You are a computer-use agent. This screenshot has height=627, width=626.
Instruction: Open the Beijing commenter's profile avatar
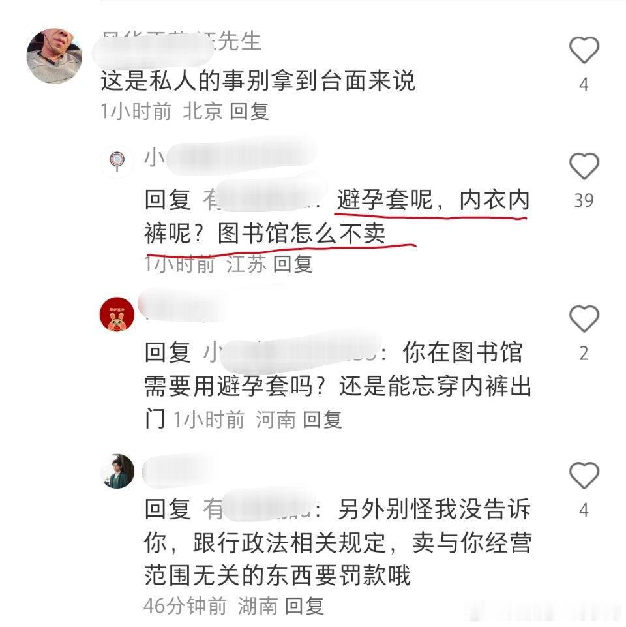[x=54, y=55]
